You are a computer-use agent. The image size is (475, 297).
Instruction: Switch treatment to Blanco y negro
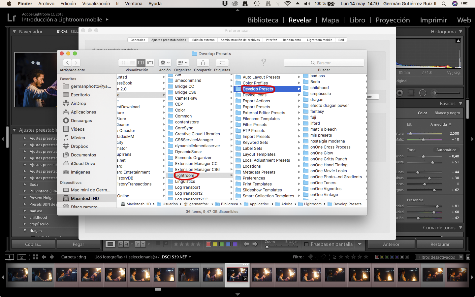point(447,113)
